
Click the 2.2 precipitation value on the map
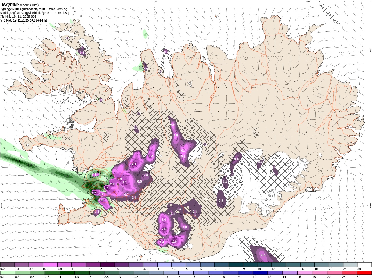click(112, 184)
